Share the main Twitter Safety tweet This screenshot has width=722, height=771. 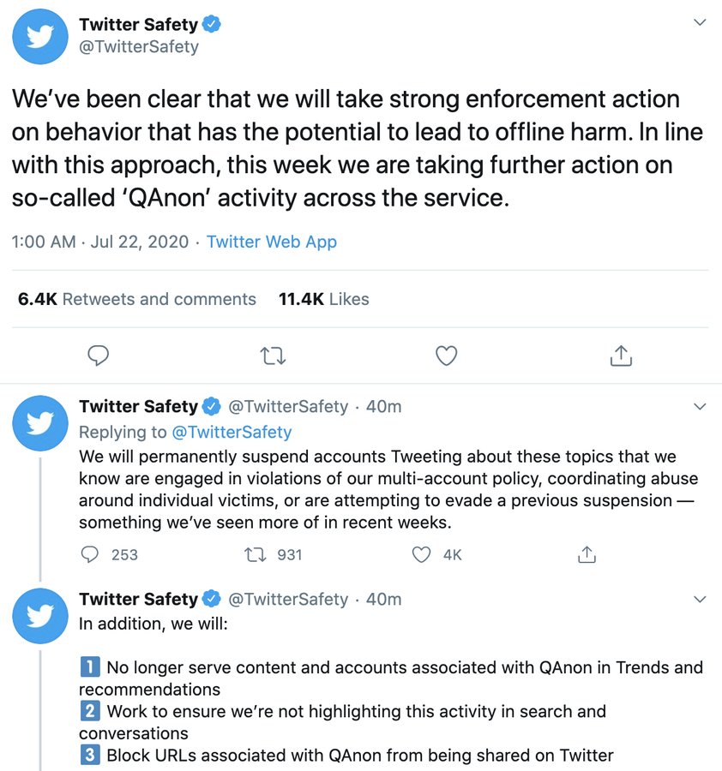pyautogui.click(x=621, y=356)
